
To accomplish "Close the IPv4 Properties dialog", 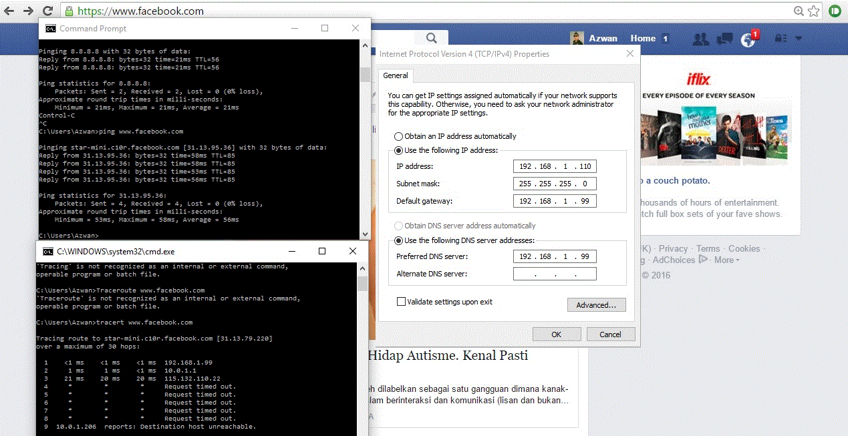I will coord(629,54).
